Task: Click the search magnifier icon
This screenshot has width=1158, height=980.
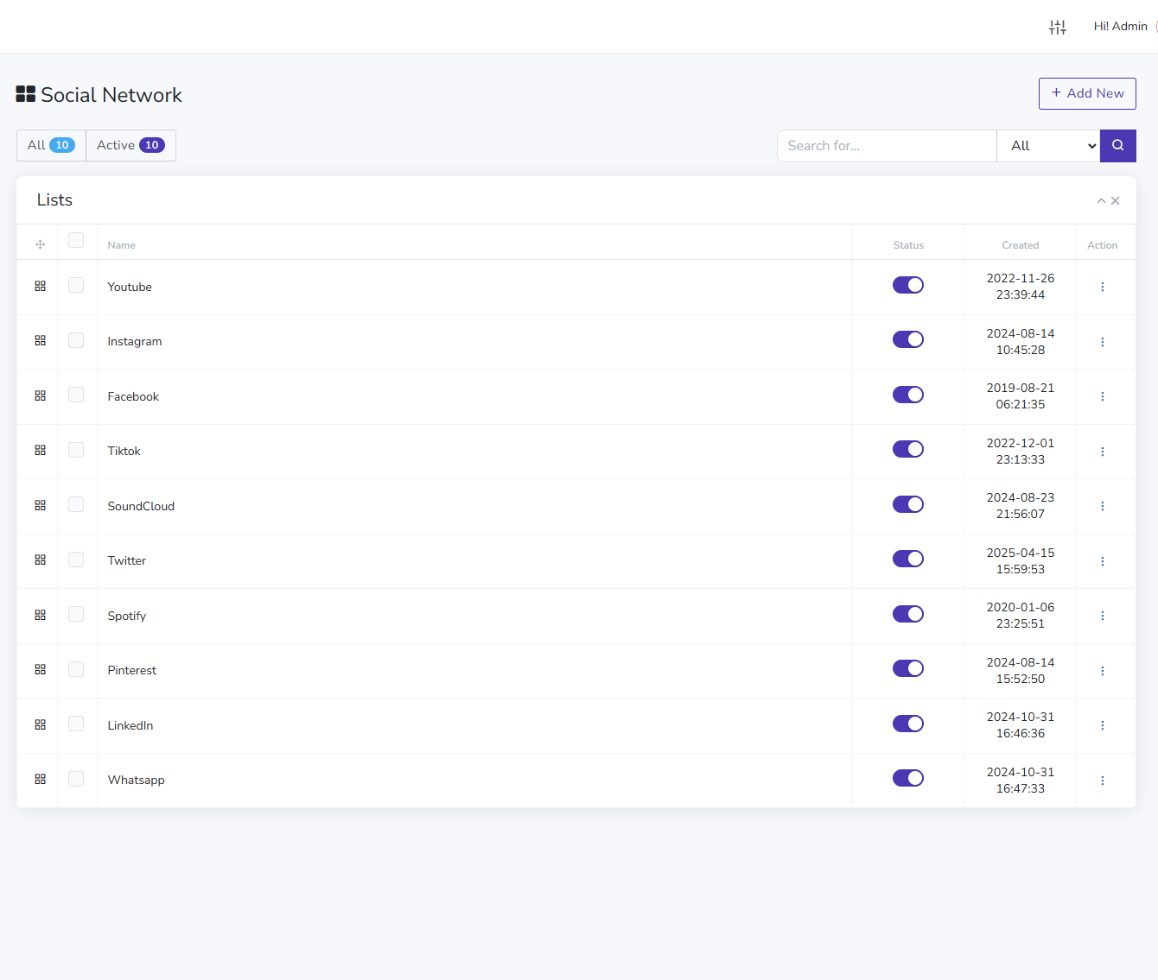Action: [x=1117, y=145]
